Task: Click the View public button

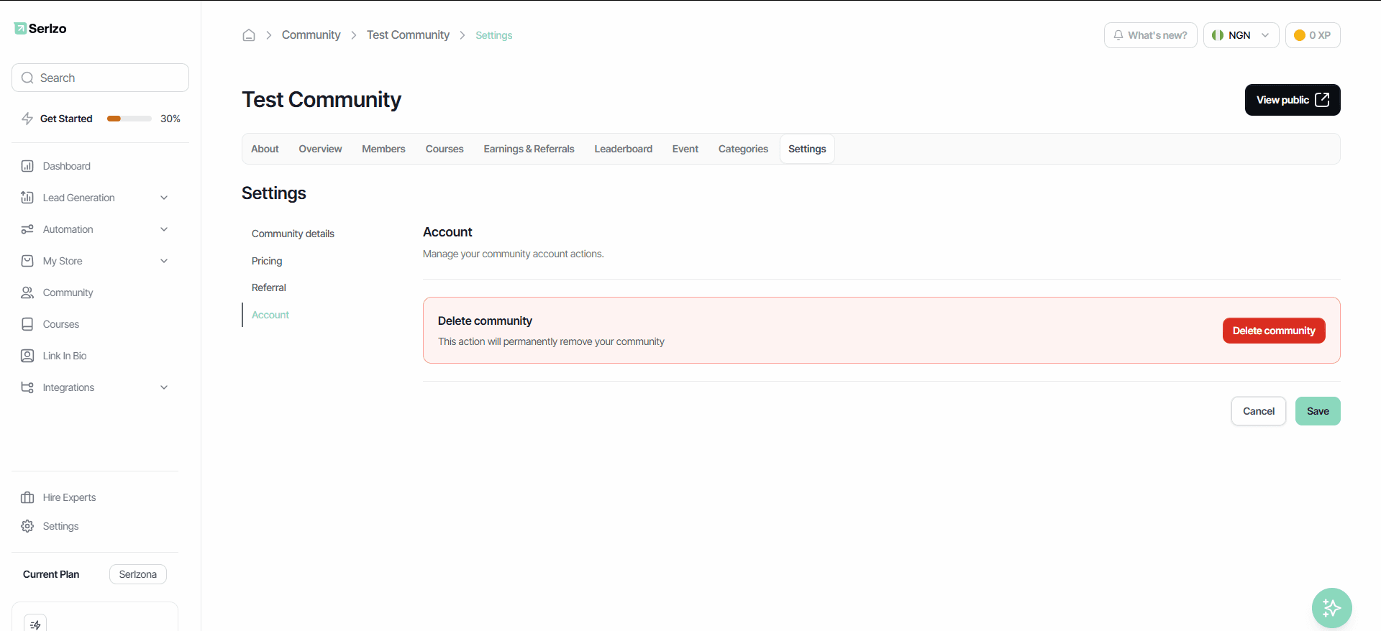Action: click(x=1293, y=100)
